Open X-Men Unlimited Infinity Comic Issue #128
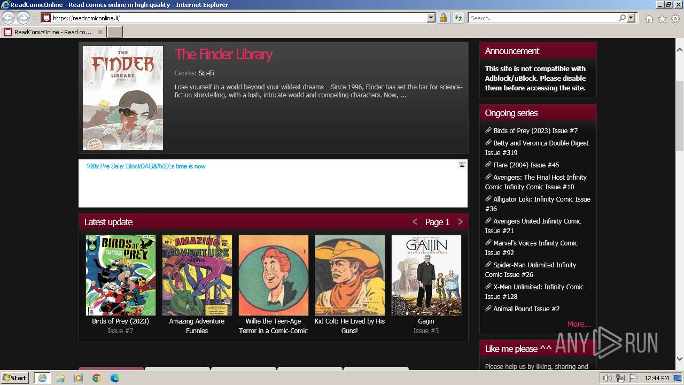The image size is (684, 385). pos(534,292)
